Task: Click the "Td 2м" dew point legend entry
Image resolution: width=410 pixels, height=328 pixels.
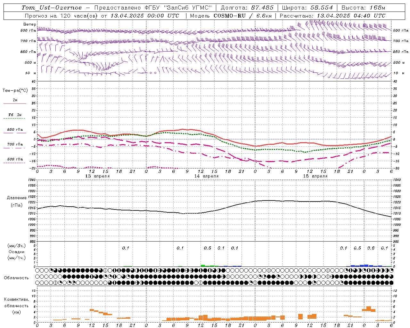Action: 15,115
